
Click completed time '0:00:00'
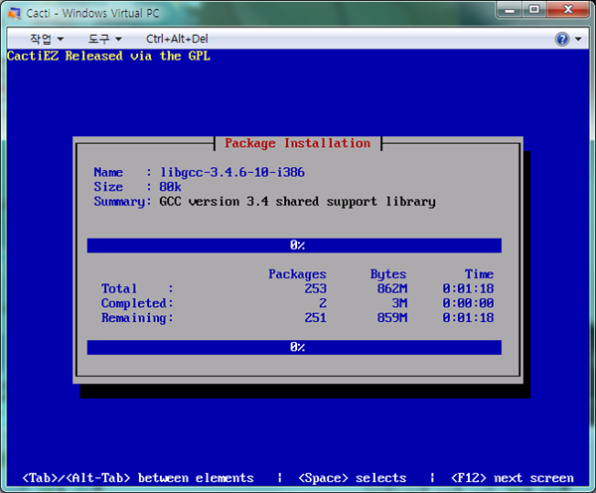pyautogui.click(x=468, y=303)
